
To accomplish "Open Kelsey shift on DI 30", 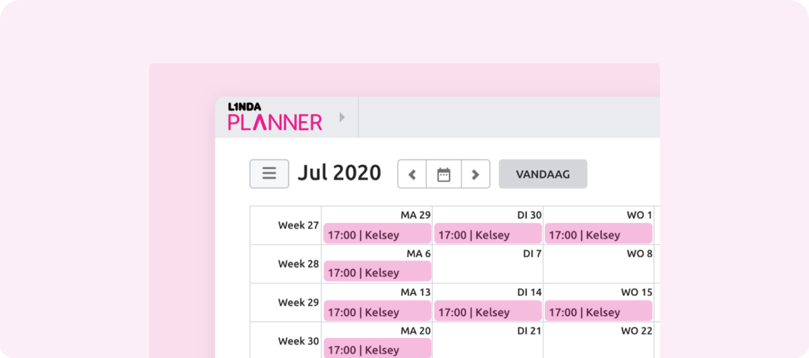I will (x=487, y=235).
